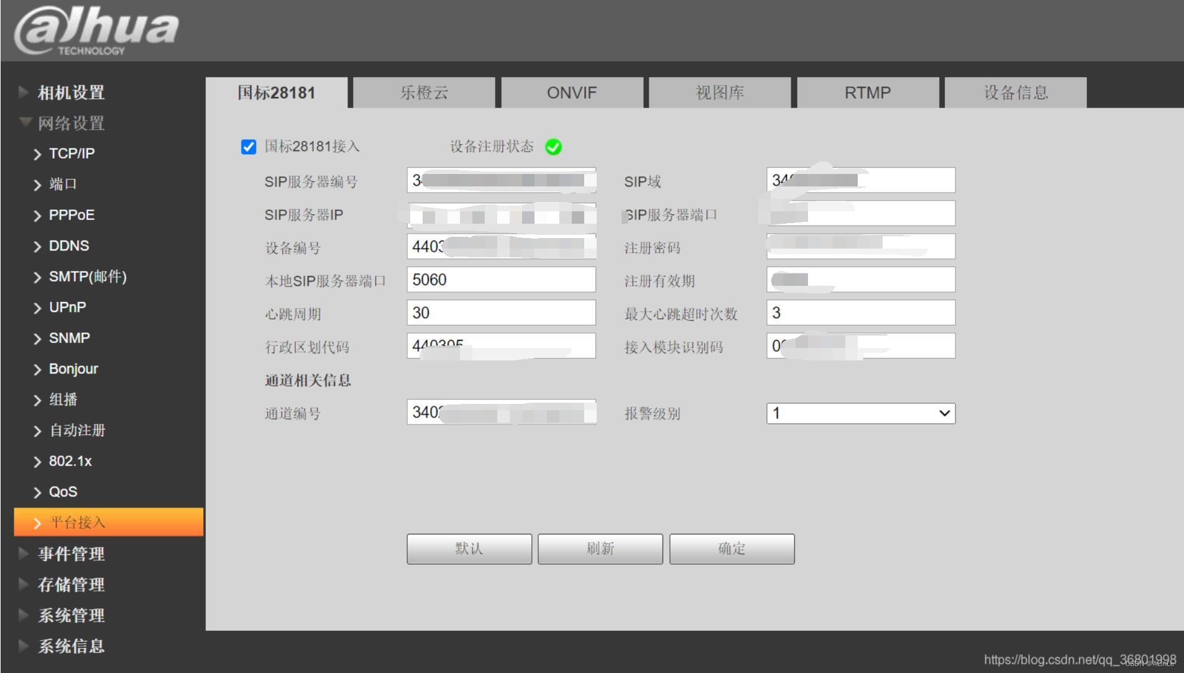Screen dimensions: 1184x673
Task: Switch to the ONVIF tab
Action: pyautogui.click(x=572, y=93)
